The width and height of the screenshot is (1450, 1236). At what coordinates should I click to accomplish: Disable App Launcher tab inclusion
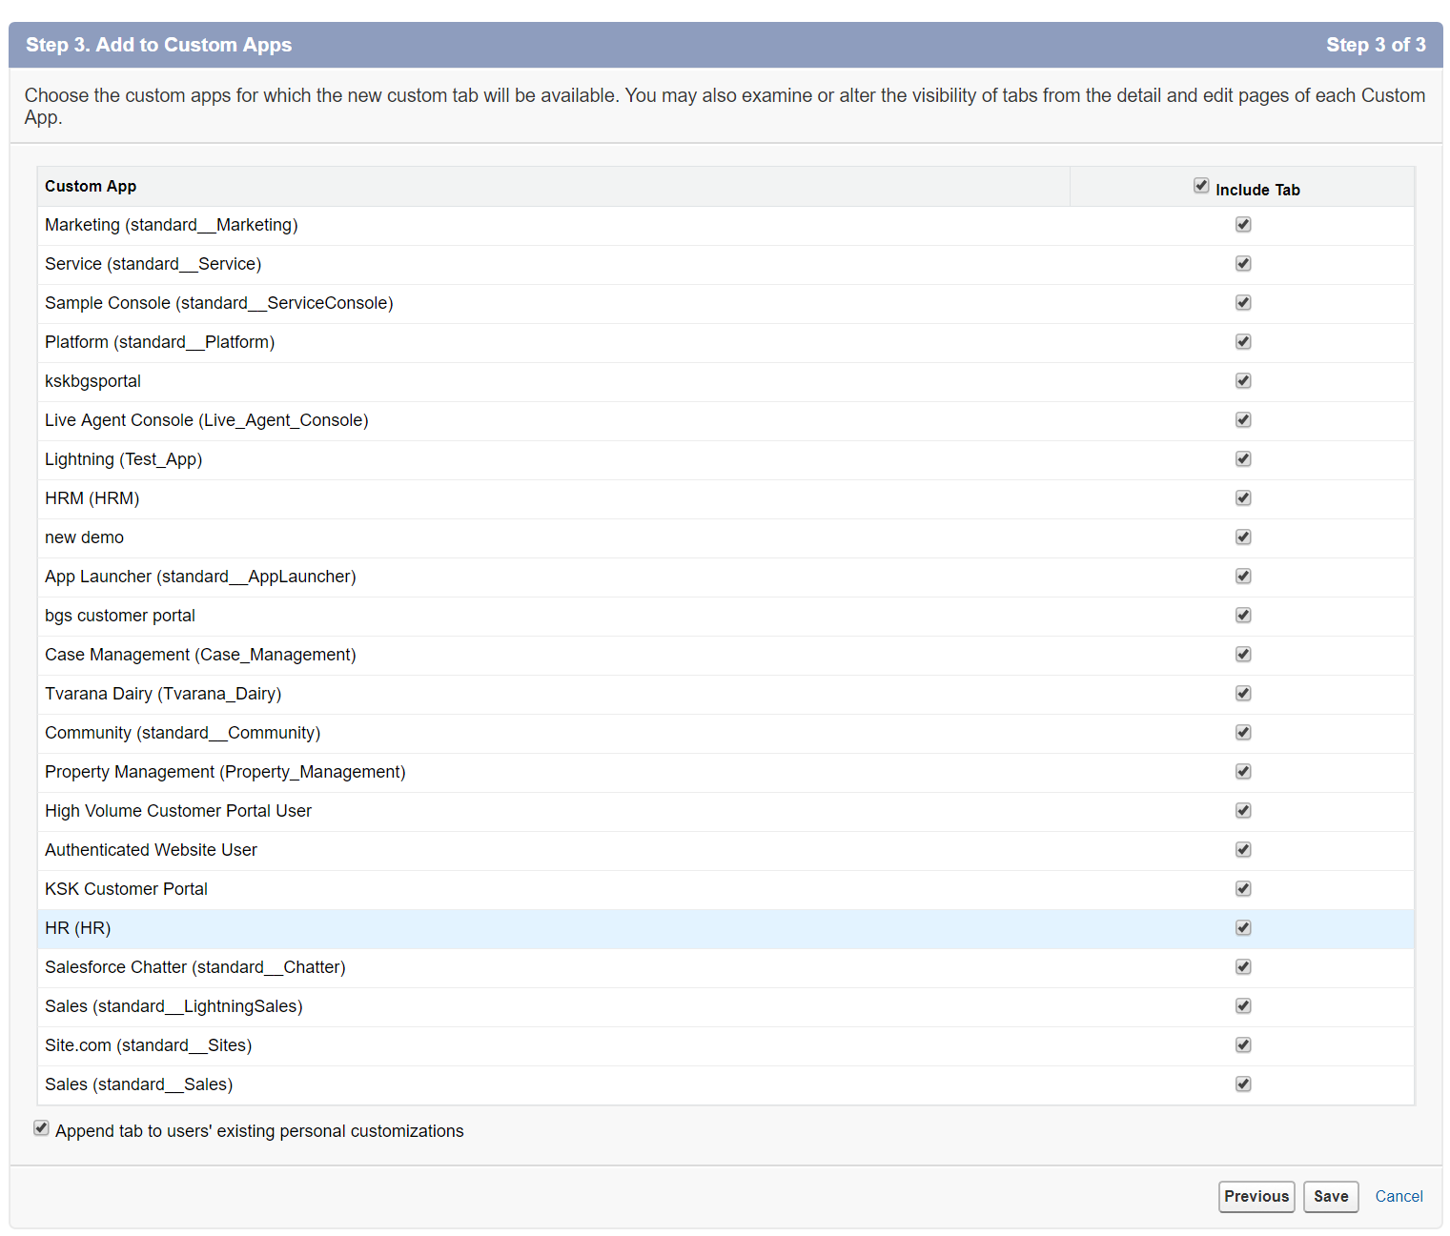click(x=1242, y=576)
